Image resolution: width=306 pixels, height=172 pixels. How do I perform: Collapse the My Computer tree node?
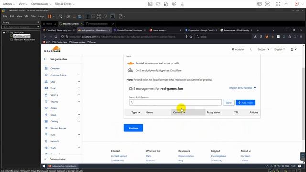4,32
